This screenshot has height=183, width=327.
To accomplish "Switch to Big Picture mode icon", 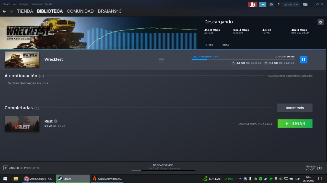I will (305, 4).
